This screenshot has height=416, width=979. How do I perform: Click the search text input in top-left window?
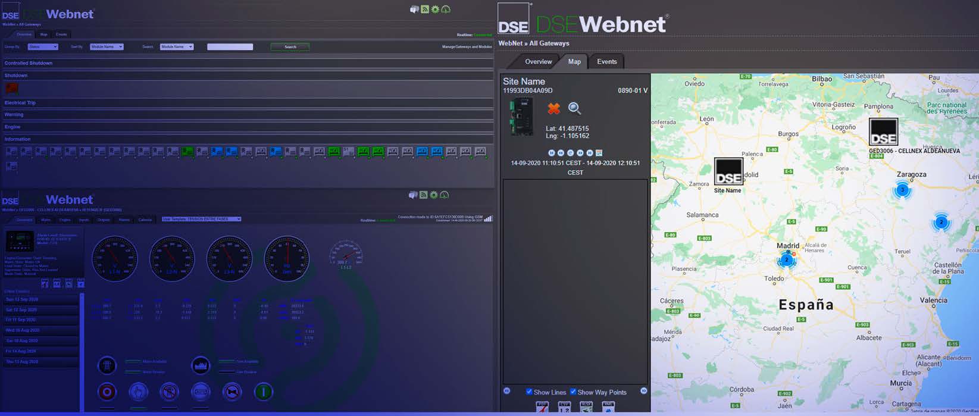[x=230, y=46]
